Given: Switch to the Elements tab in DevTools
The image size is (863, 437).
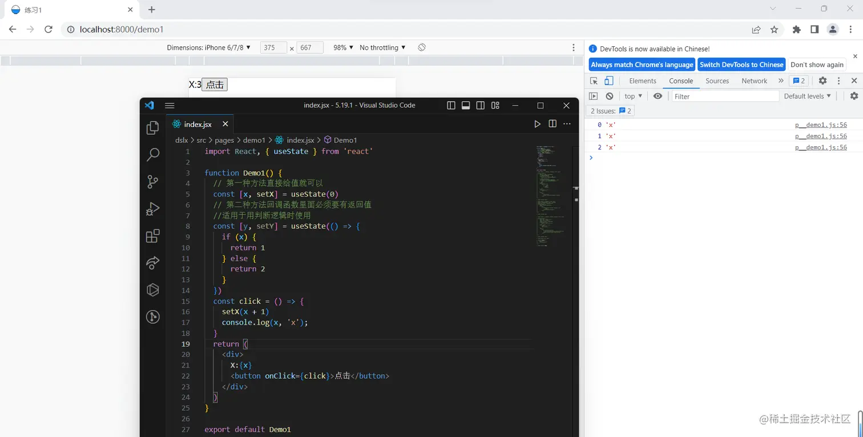Looking at the screenshot, I should 643,81.
